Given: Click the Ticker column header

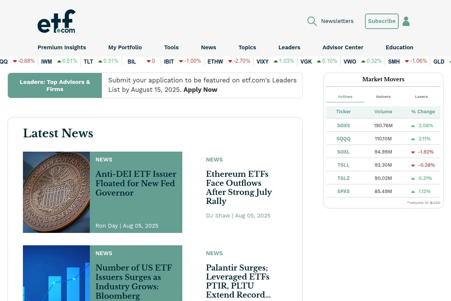Looking at the screenshot, I should pos(344,112).
